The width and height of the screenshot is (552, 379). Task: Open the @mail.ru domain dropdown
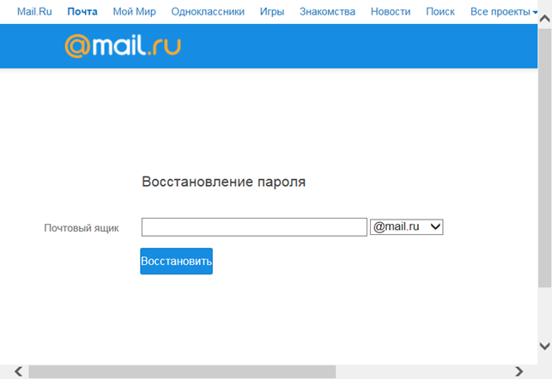tap(406, 226)
